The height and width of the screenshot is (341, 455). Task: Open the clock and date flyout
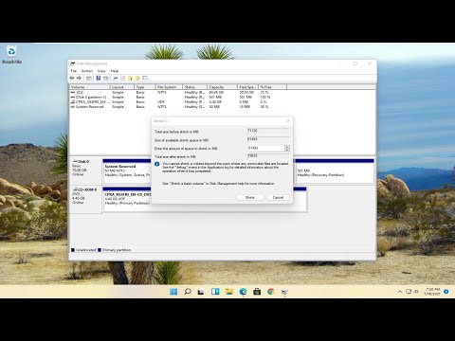432,292
